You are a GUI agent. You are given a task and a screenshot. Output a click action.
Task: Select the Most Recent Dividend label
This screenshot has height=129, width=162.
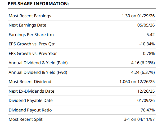point(30,81)
